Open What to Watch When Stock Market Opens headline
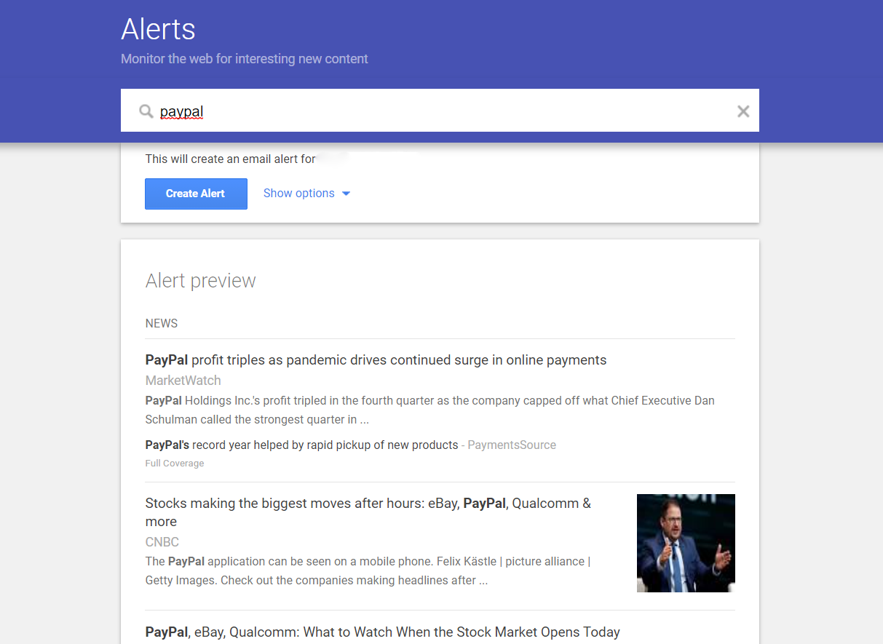Image resolution: width=883 pixels, height=644 pixels. tap(382, 632)
